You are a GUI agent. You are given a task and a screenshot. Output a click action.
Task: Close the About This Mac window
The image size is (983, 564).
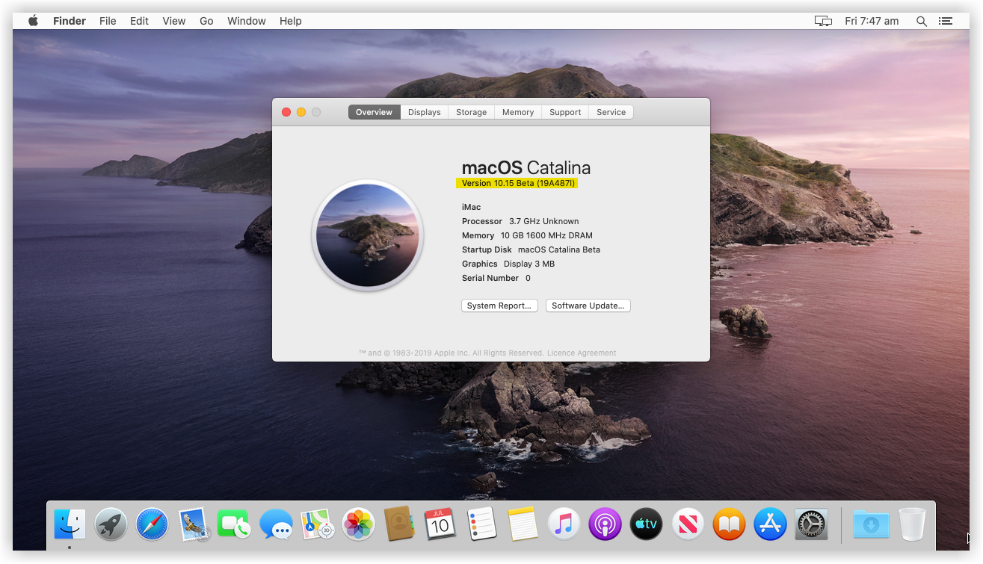286,112
